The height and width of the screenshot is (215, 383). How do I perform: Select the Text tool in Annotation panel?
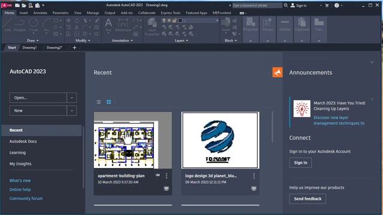click(108, 25)
